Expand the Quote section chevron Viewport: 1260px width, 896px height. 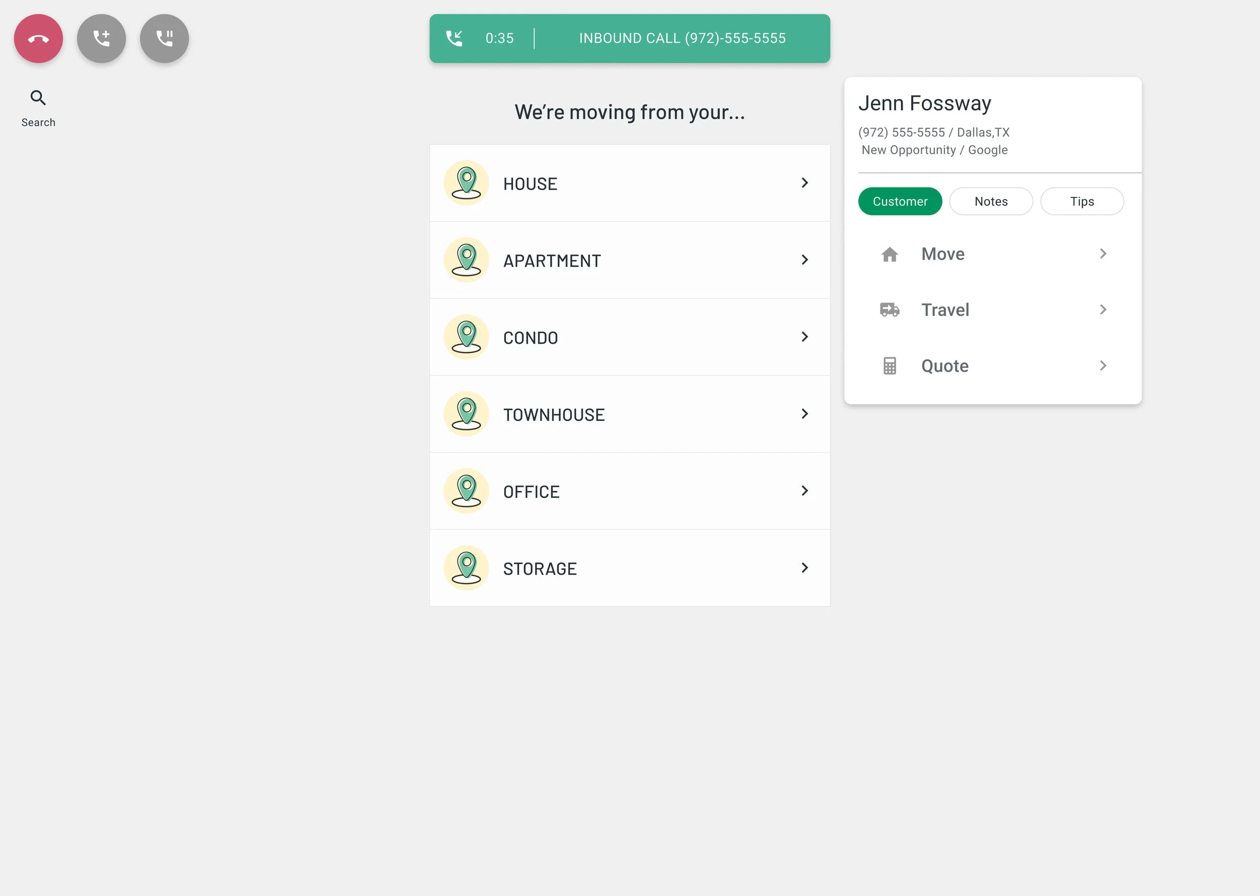pyautogui.click(x=1103, y=366)
